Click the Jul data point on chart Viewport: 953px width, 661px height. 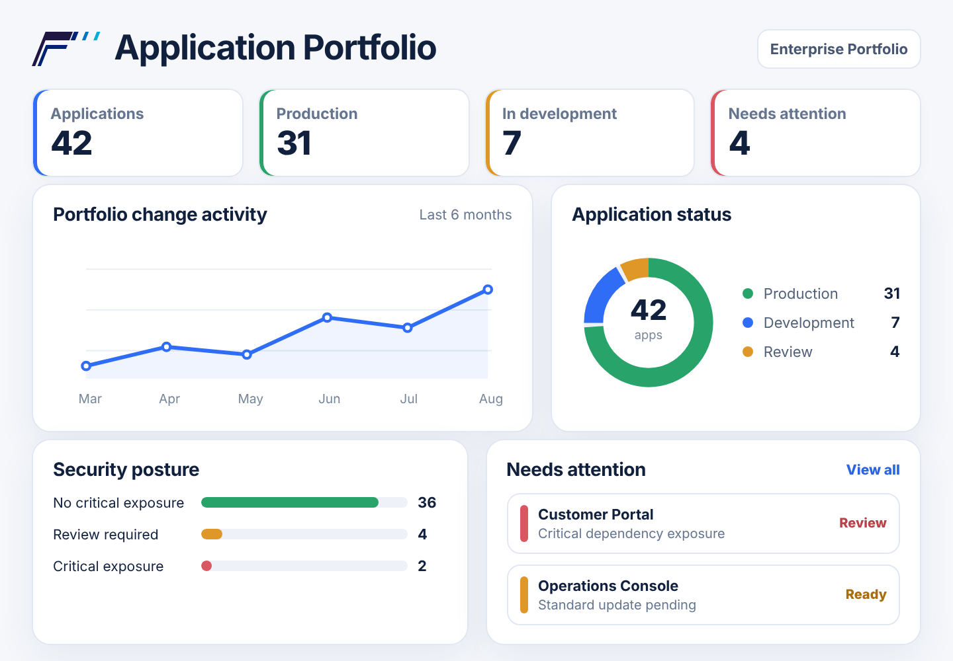(x=408, y=328)
